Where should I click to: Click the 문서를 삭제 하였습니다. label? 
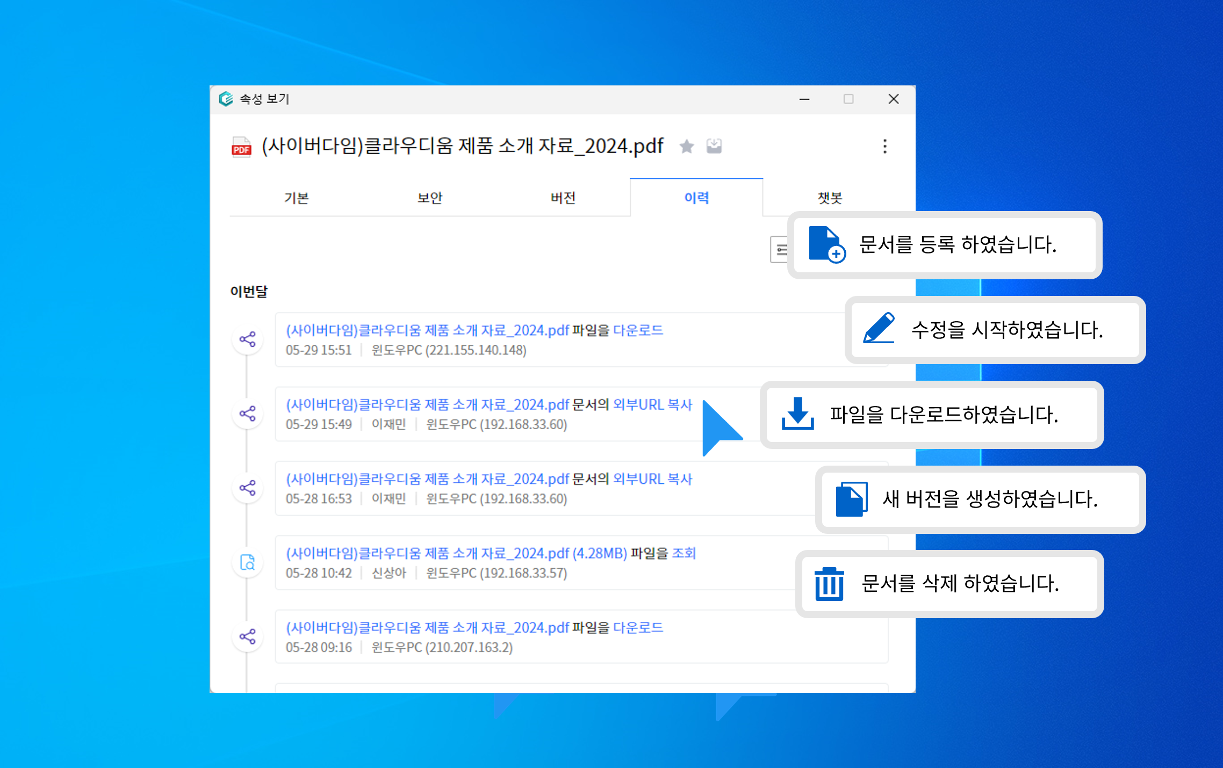(960, 583)
